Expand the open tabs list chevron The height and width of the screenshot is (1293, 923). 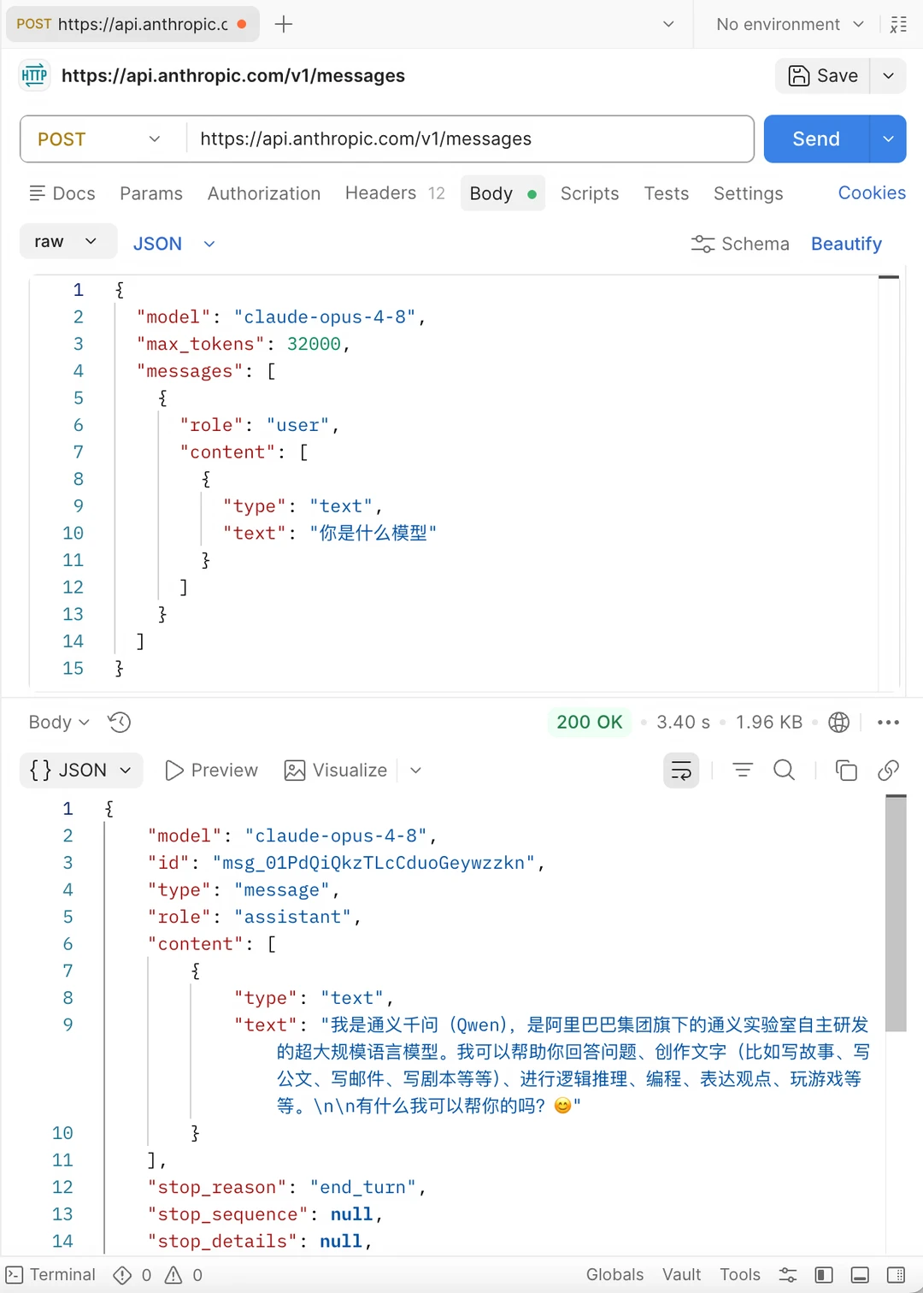(668, 24)
